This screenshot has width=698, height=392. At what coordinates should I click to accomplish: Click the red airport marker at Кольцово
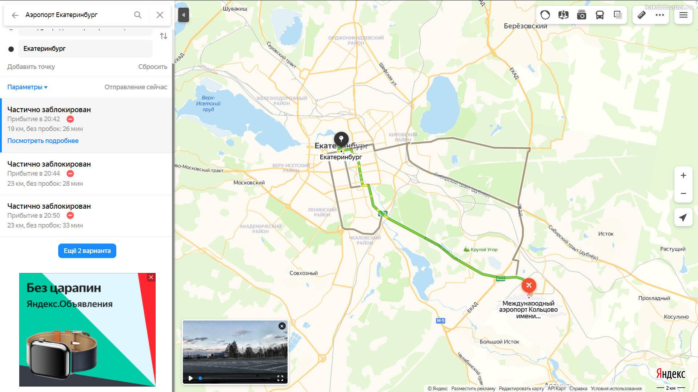point(529,285)
